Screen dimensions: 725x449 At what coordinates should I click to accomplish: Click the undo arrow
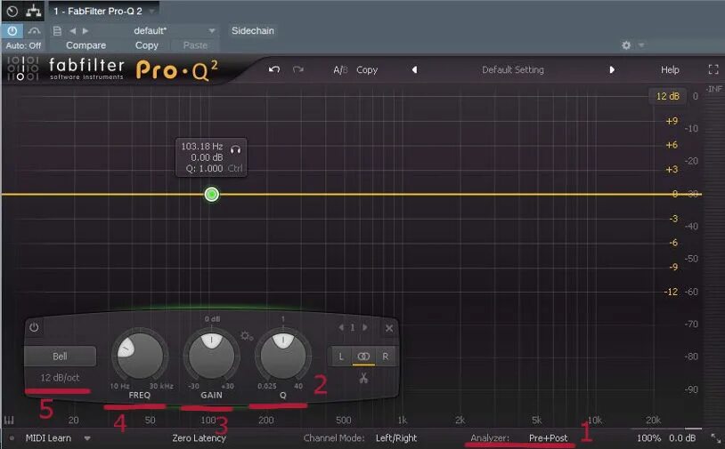274,69
